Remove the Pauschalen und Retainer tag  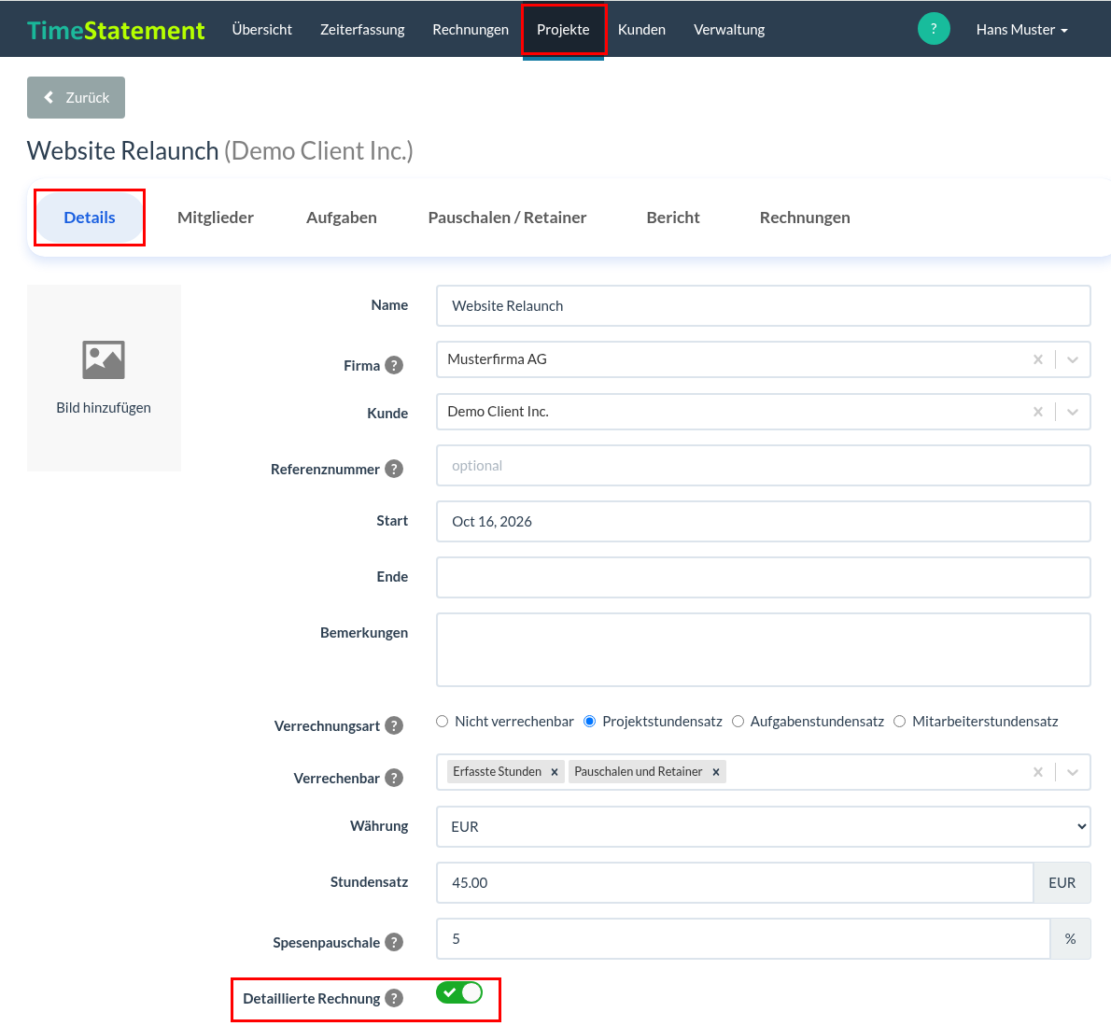[716, 772]
